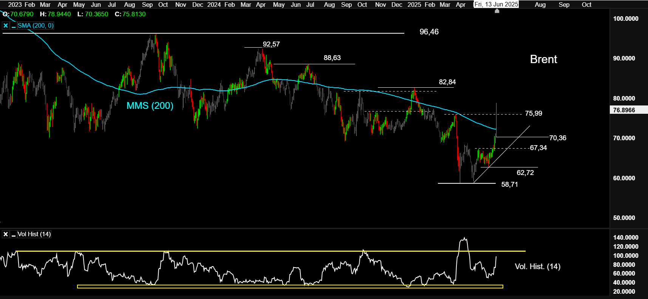Click the high value 78.9440
The width and height of the screenshot is (648, 299).
tap(59, 14)
